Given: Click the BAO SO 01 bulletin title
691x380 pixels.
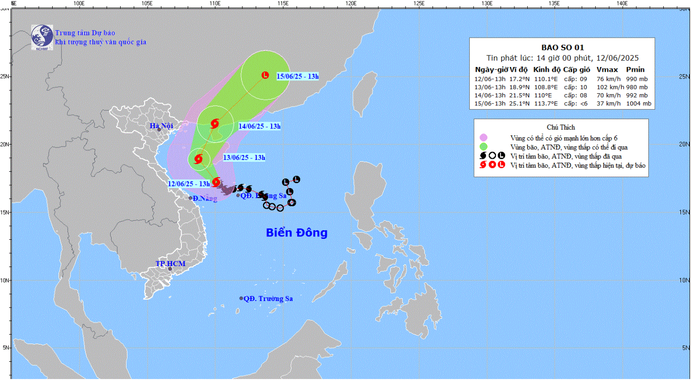Looking at the screenshot, I should tap(563, 47).
